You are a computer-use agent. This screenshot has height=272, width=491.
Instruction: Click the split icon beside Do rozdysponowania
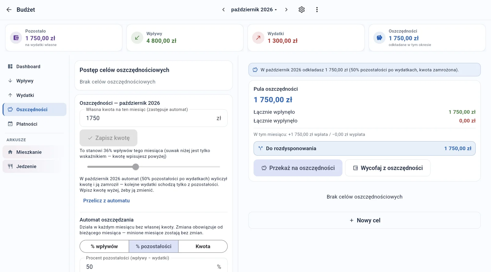click(261, 148)
